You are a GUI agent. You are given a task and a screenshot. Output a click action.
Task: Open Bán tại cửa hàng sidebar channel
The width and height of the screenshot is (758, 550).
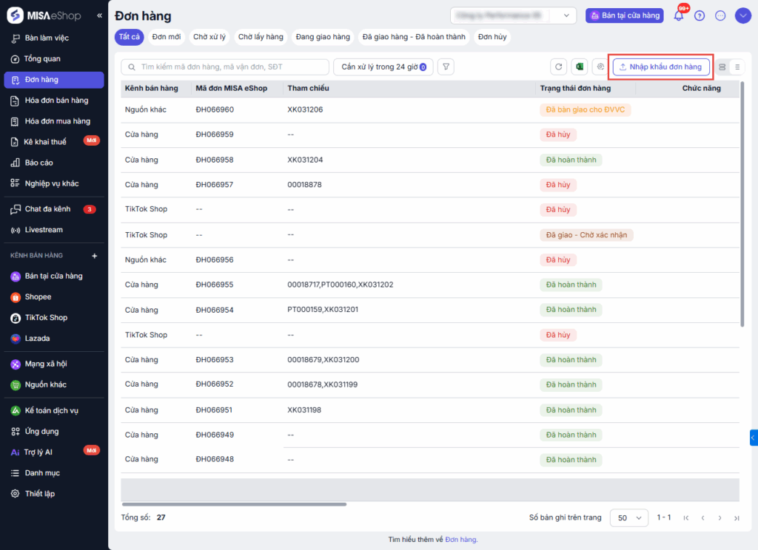[x=53, y=276]
